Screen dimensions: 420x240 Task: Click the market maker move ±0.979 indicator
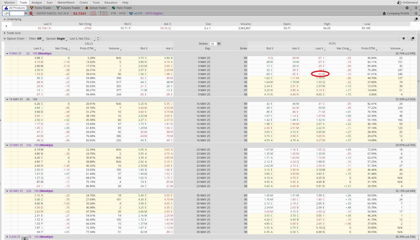click(136, 13)
